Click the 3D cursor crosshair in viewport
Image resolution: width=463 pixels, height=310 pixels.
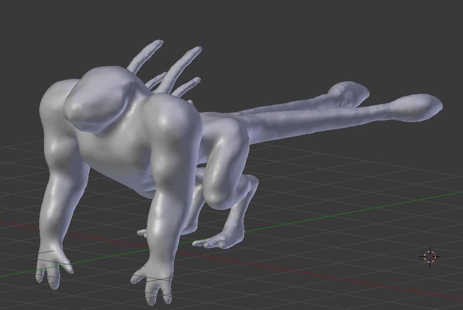click(430, 256)
